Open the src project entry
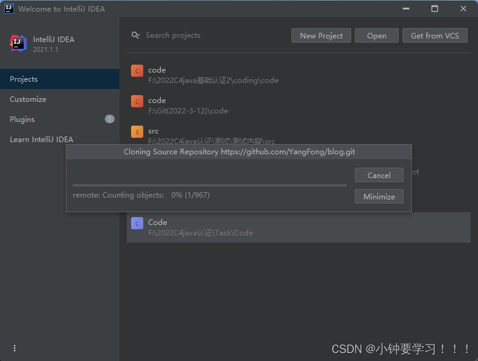Screen dimensions: 478x361 [x=299, y=133]
